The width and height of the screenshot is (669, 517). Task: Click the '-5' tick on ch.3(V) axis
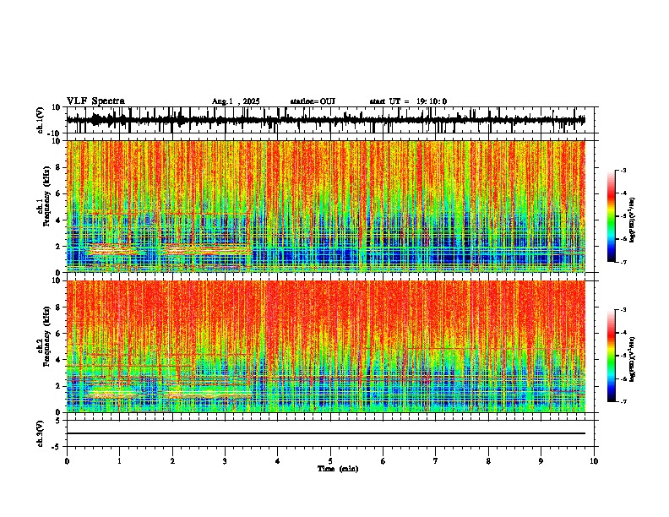pos(57,447)
